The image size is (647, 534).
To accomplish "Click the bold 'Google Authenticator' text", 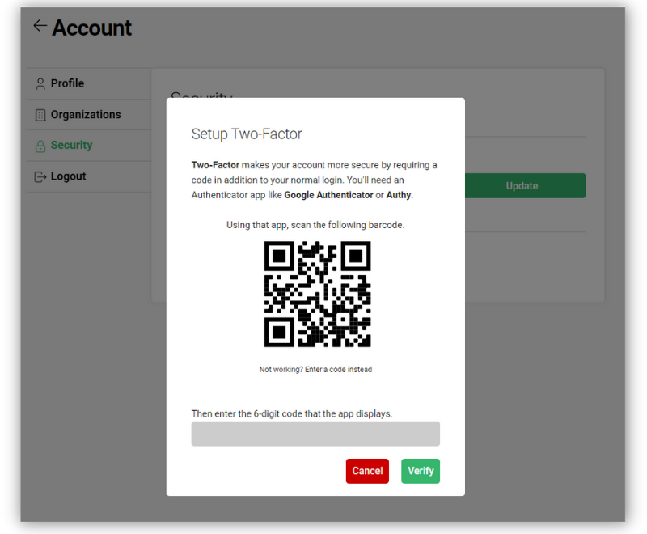I will 328,195.
